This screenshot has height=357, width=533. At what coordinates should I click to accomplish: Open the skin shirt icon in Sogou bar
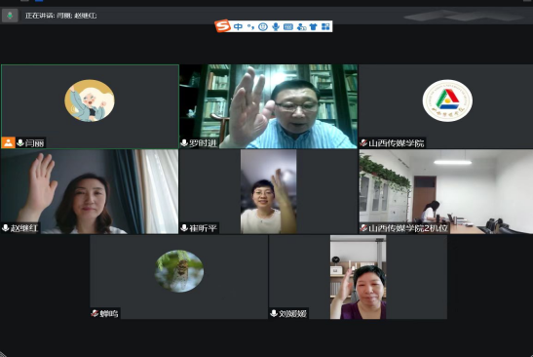point(313,26)
